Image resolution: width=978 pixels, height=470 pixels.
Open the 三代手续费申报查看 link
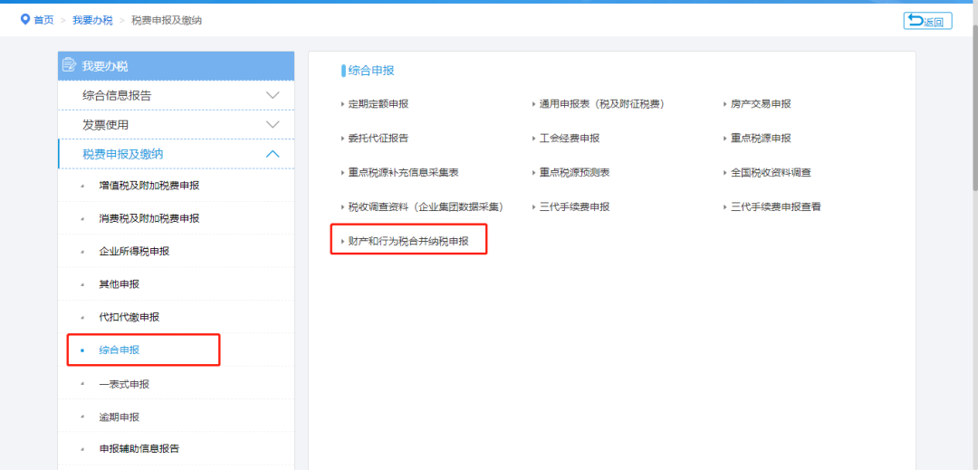tap(776, 207)
